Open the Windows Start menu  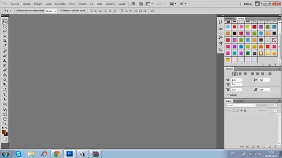click(x=5, y=154)
